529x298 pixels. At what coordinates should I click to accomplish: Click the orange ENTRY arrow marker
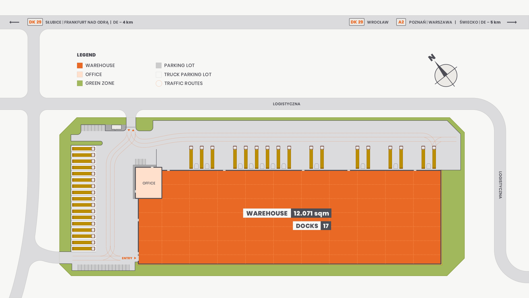(x=135, y=258)
